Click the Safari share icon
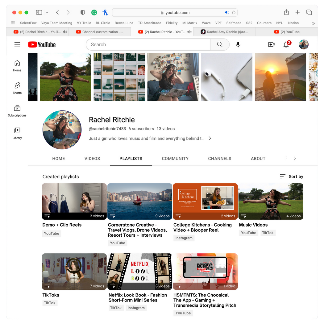The image size is (324, 324). 286,12
